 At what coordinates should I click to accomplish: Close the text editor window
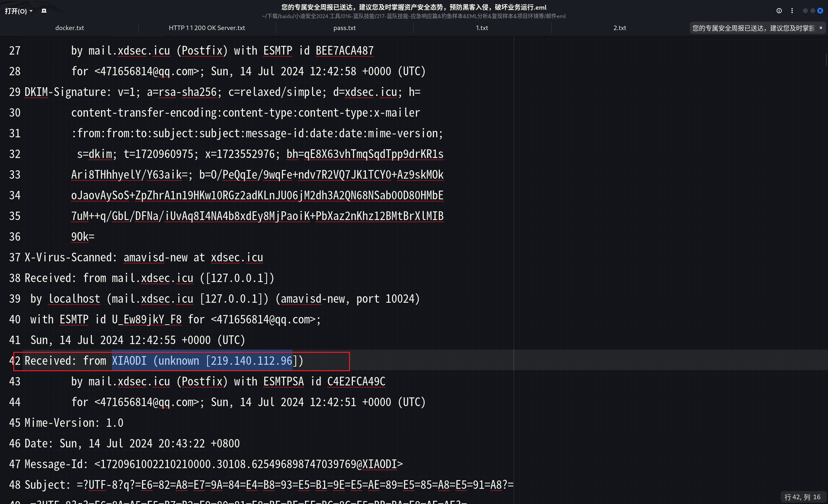[820, 11]
